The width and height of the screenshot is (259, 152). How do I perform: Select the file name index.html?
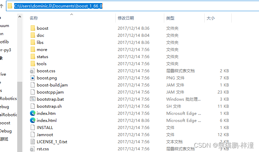coord(47,120)
